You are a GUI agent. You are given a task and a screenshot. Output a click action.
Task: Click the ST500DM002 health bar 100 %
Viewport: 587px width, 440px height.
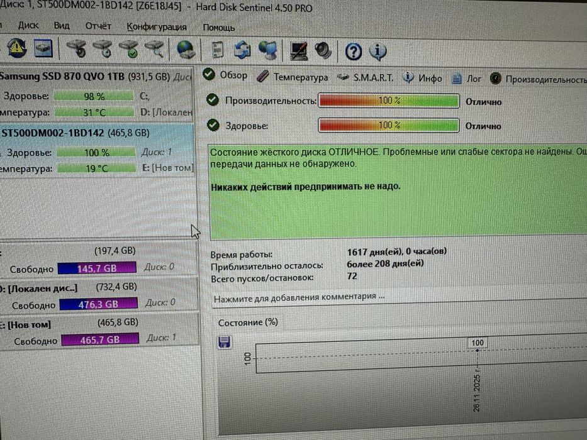click(x=96, y=153)
